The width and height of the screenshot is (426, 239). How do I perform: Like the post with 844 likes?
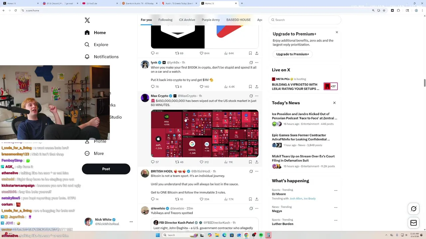coord(204,53)
